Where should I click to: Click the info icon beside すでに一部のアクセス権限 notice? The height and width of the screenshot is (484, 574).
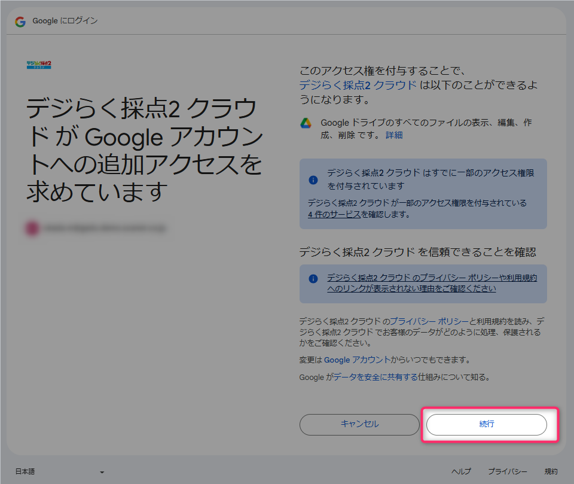pos(313,180)
